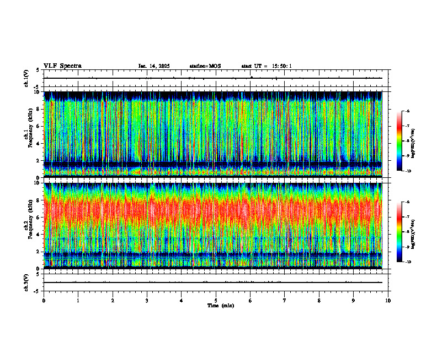Image resolution: width=437 pixels, height=337 pixels.
Task: Click the time axis tick label '8'
Action: coord(319,301)
